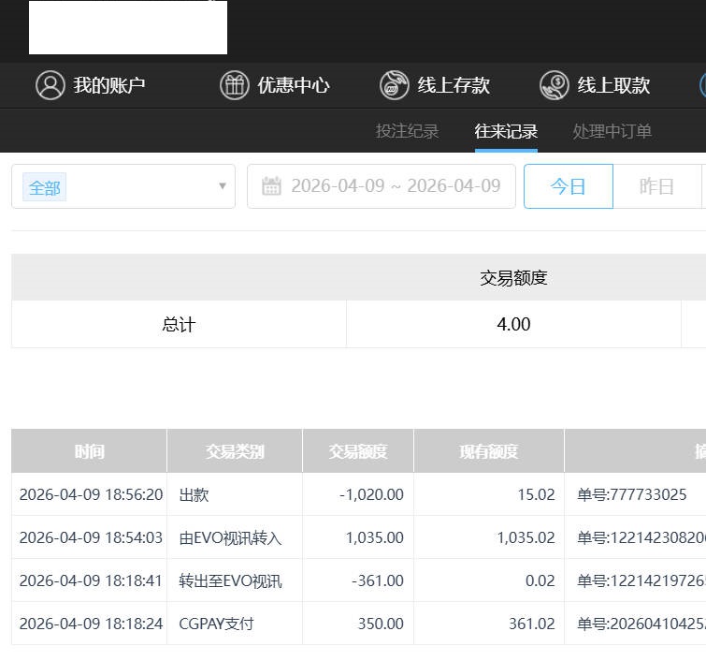
Task: Open the date range picker field
Action: (x=395, y=185)
